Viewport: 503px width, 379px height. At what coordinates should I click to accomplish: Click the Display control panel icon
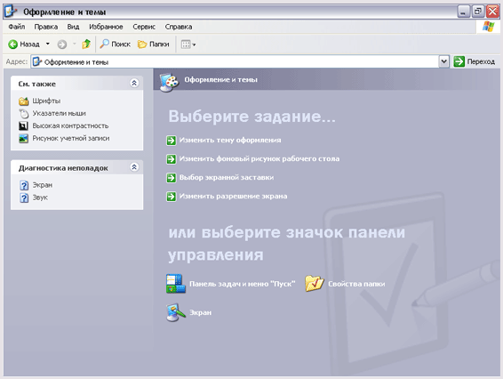(175, 312)
